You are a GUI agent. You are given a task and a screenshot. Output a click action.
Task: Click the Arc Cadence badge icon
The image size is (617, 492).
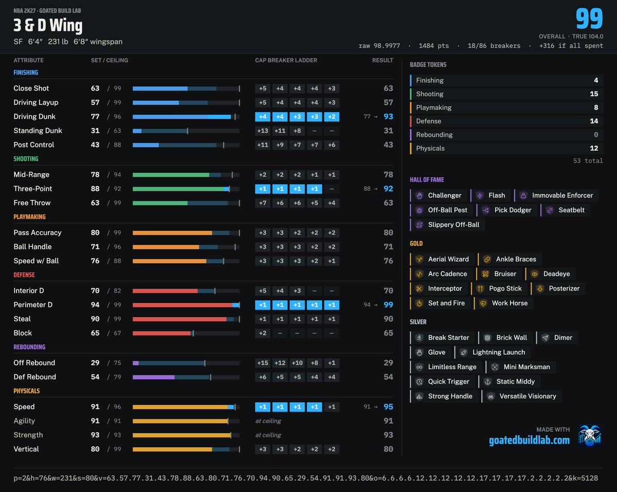coord(419,274)
